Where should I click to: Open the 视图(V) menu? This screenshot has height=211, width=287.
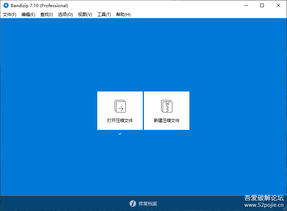click(x=85, y=15)
